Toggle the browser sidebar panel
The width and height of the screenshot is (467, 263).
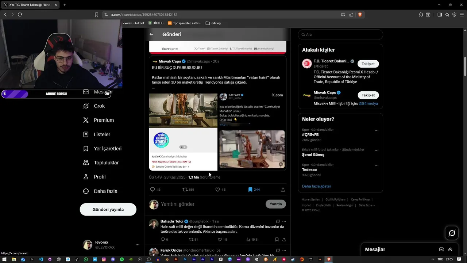click(x=440, y=15)
